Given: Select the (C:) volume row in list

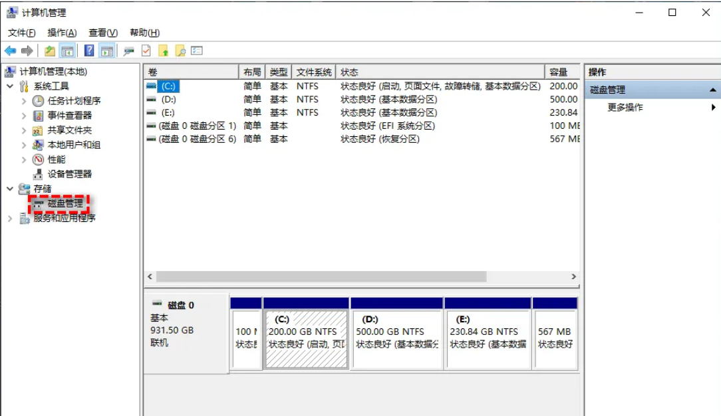Looking at the screenshot, I should (362, 86).
